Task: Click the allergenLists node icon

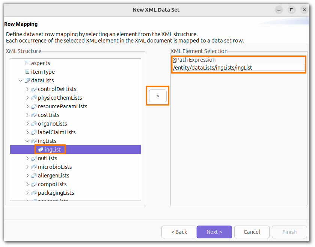Action: pos(34,176)
